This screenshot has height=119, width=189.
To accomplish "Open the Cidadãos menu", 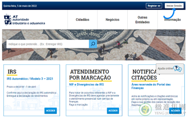I will pyautogui.click(x=82, y=20).
